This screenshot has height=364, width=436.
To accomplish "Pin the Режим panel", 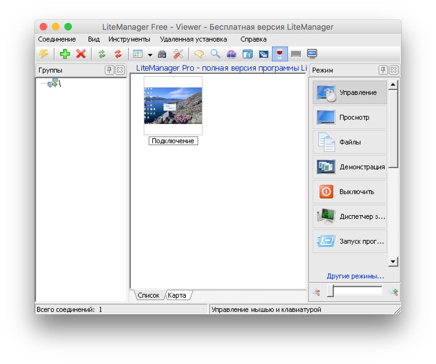I will (x=383, y=70).
